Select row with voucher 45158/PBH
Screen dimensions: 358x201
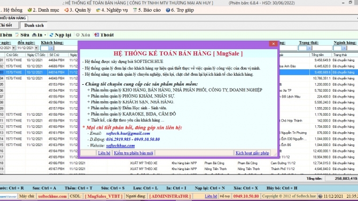click(x=56, y=115)
